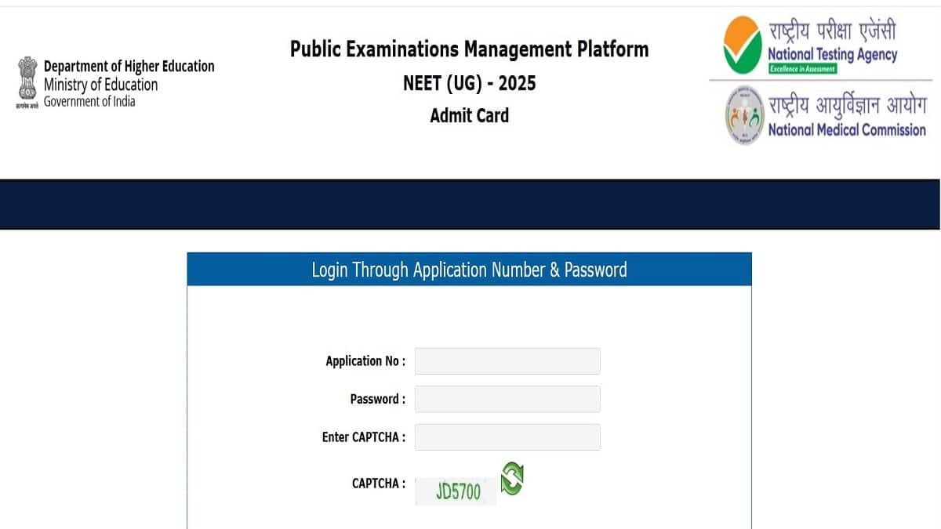Image resolution: width=941 pixels, height=529 pixels.
Task: Click the 'CAPTCHA :' label
Action: click(379, 484)
